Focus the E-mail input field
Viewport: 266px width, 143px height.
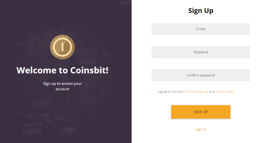coord(201,29)
